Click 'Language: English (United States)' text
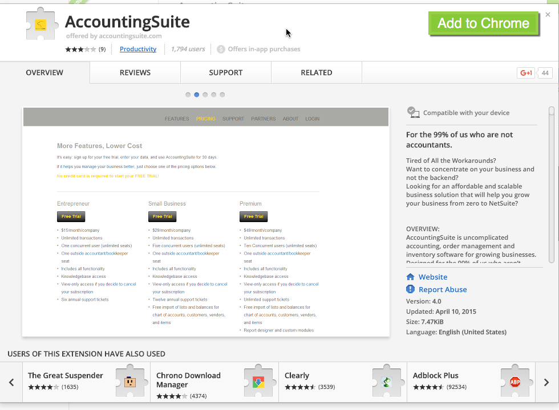This screenshot has height=410, width=559. [x=456, y=332]
